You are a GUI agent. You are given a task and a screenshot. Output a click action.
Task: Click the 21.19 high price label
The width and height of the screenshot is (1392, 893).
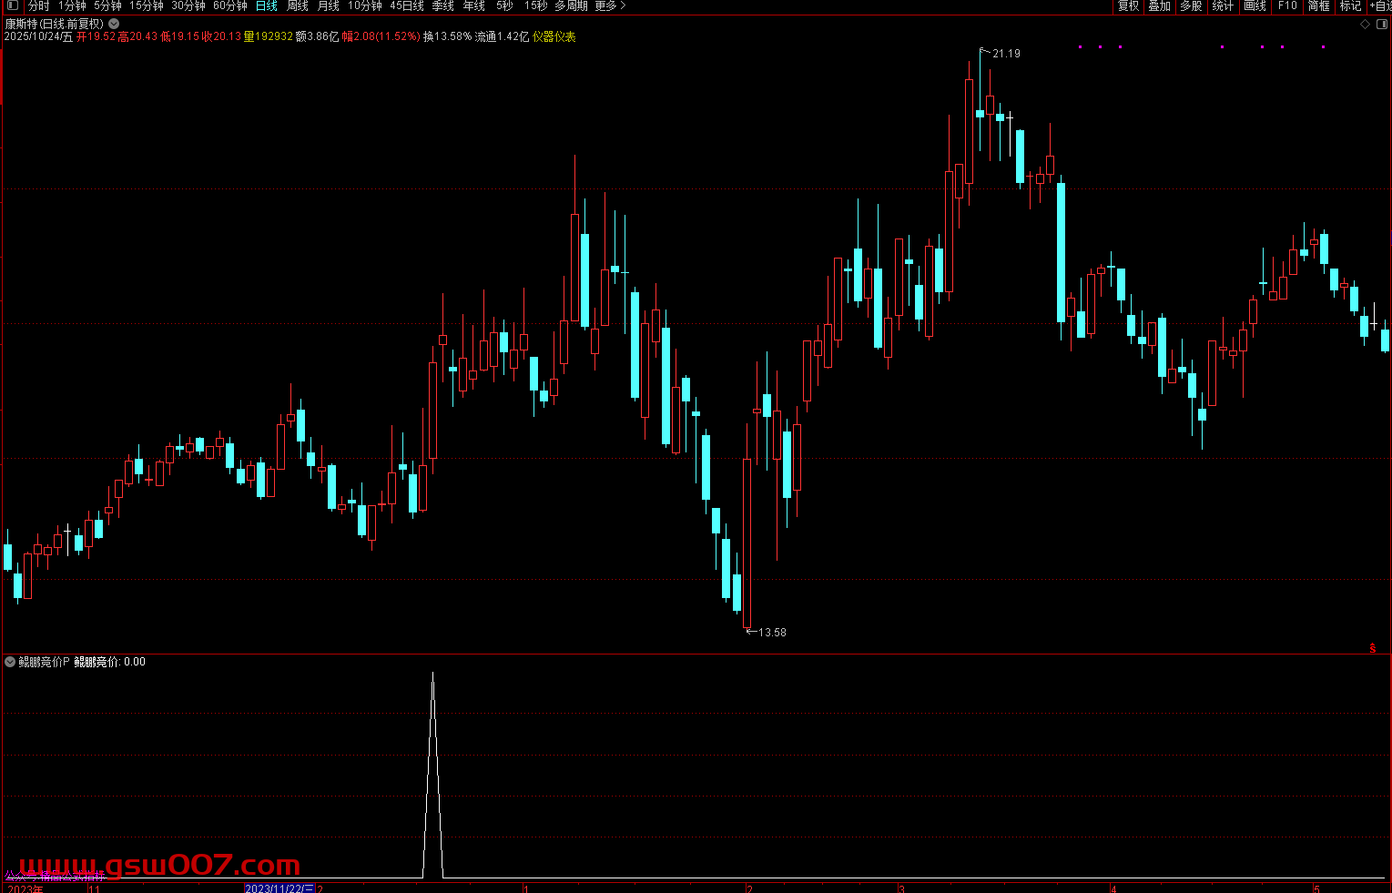[x=1006, y=54]
